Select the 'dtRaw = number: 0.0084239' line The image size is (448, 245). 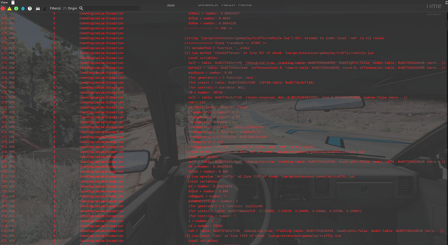click(x=212, y=24)
